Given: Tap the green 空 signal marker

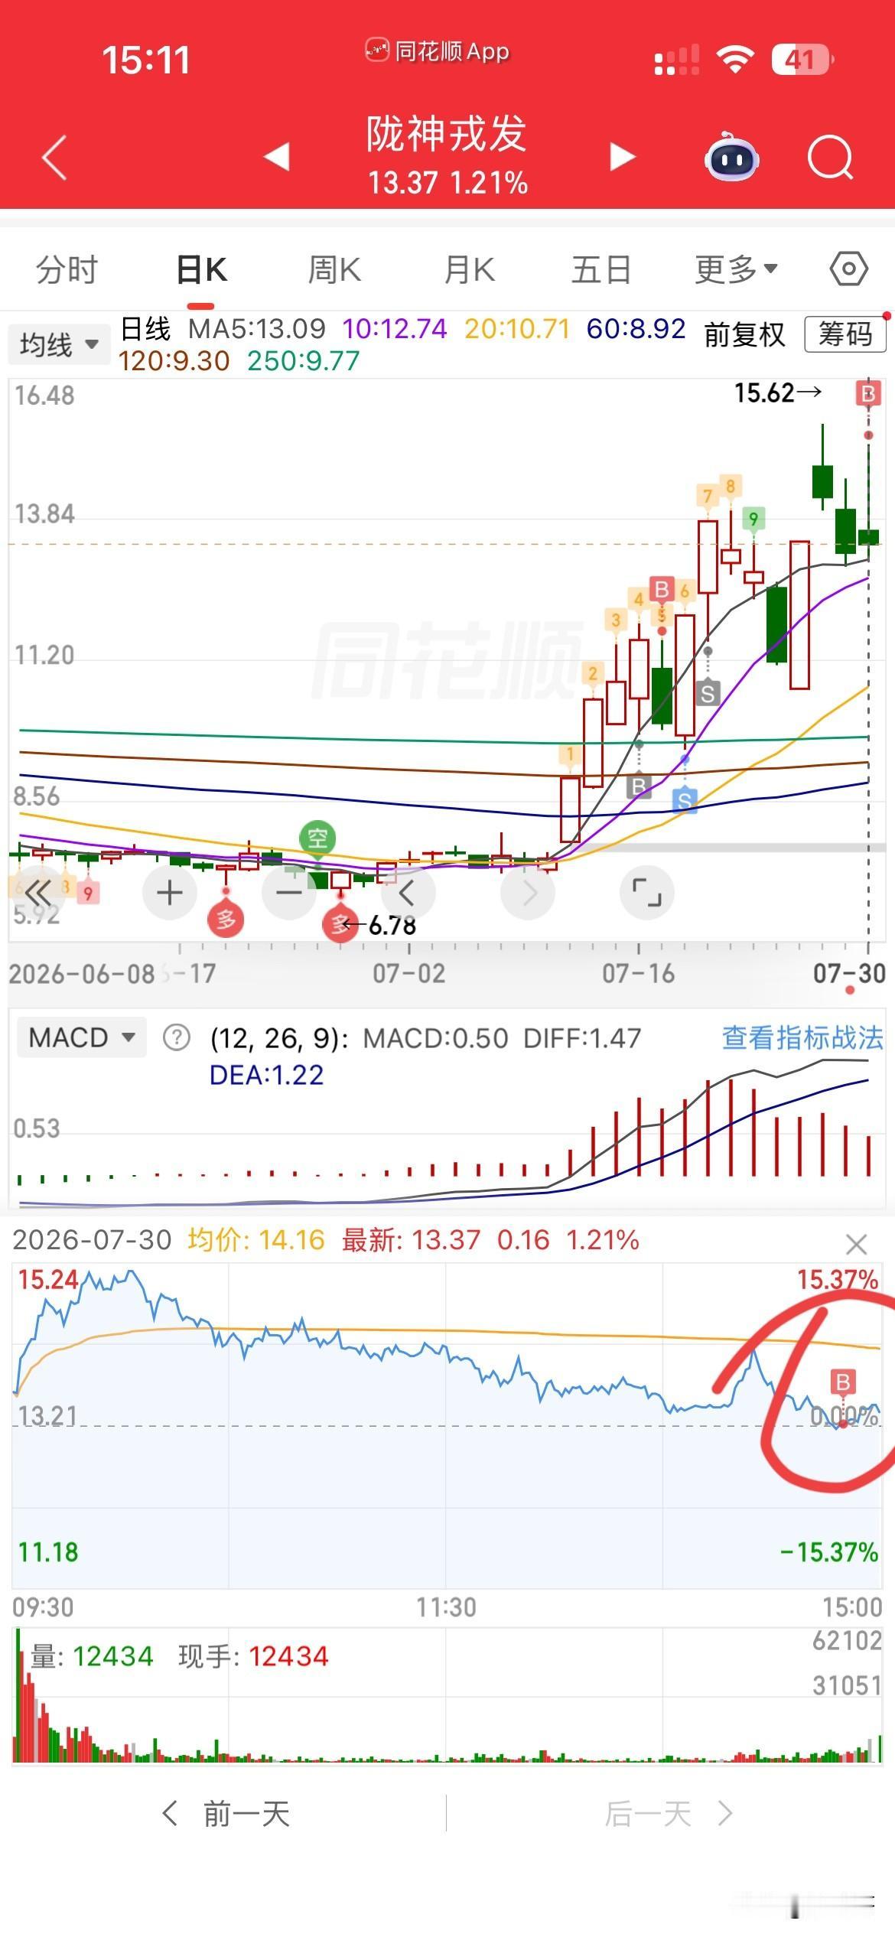Looking at the screenshot, I should [317, 838].
